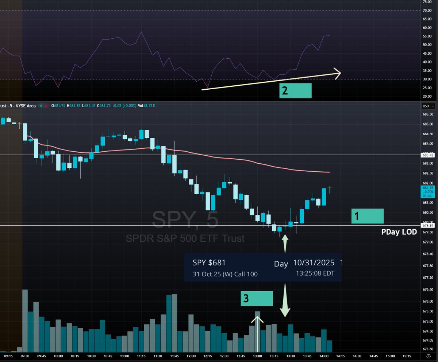
Task: Click the high value H681.83
Action: 73,106
